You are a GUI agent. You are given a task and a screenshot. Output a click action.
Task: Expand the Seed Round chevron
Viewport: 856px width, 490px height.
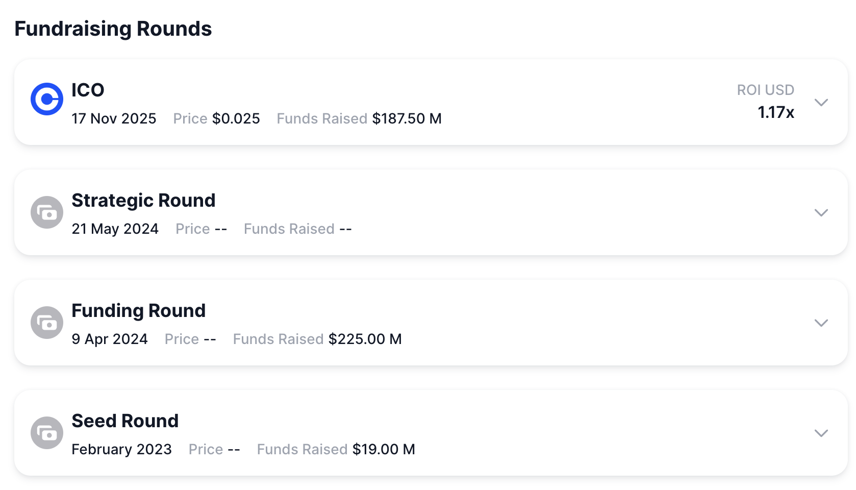821,433
